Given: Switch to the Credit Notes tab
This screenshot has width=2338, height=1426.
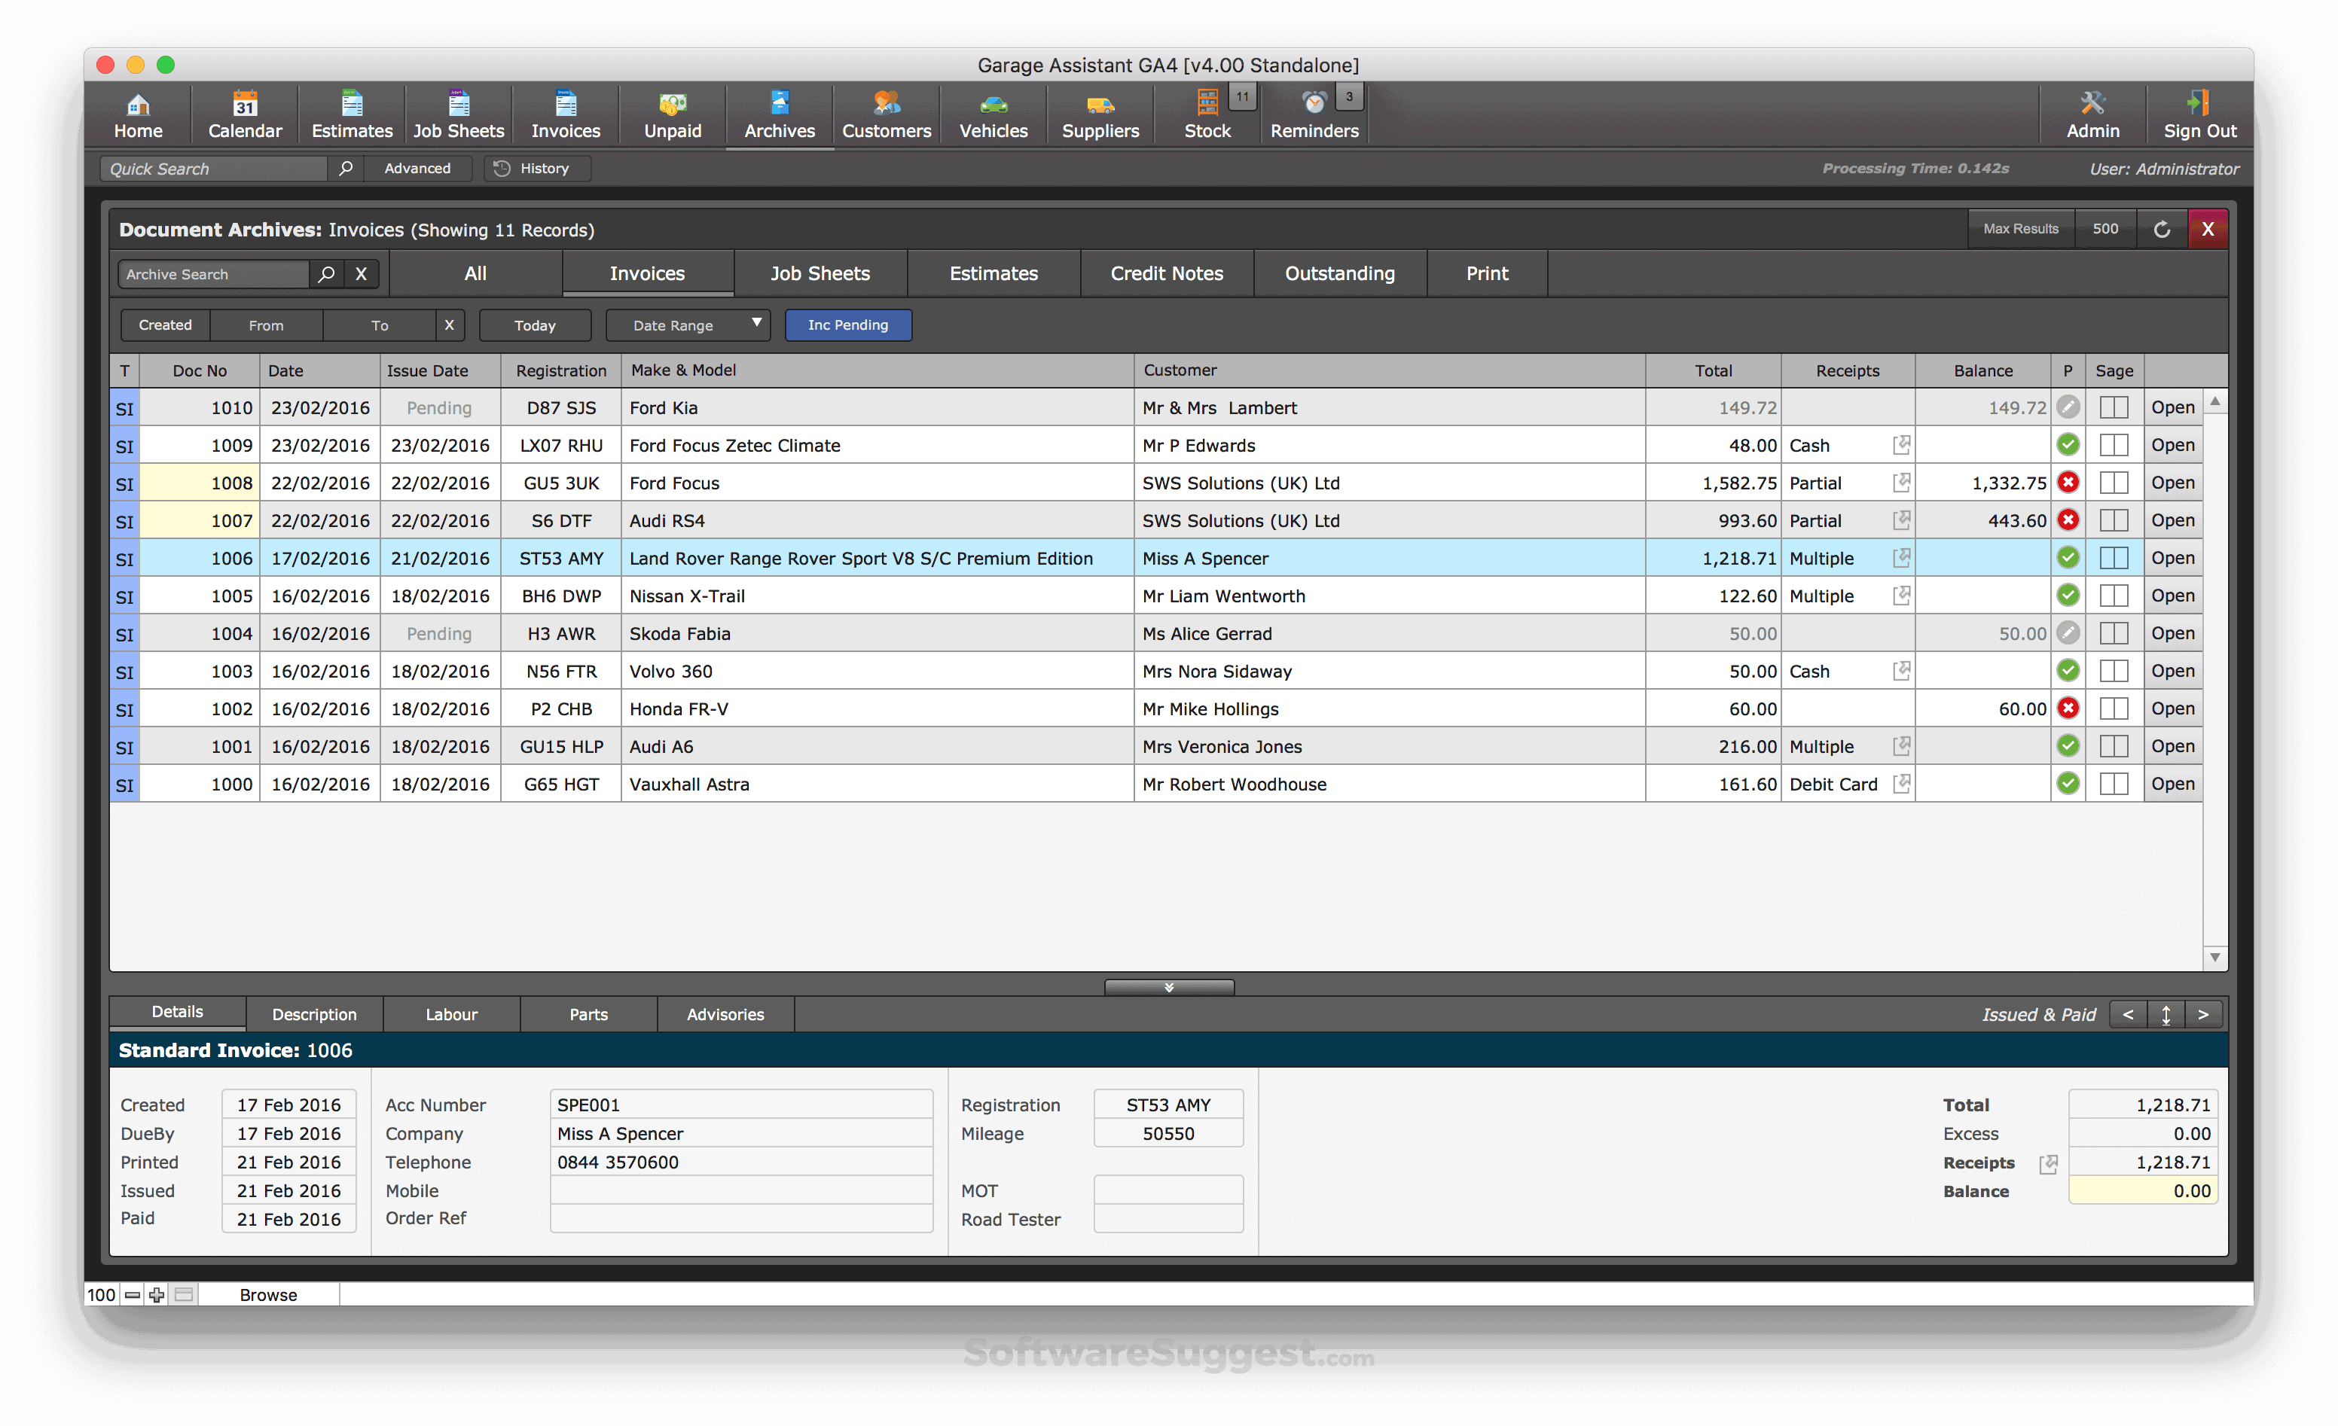Looking at the screenshot, I should tap(1166, 274).
